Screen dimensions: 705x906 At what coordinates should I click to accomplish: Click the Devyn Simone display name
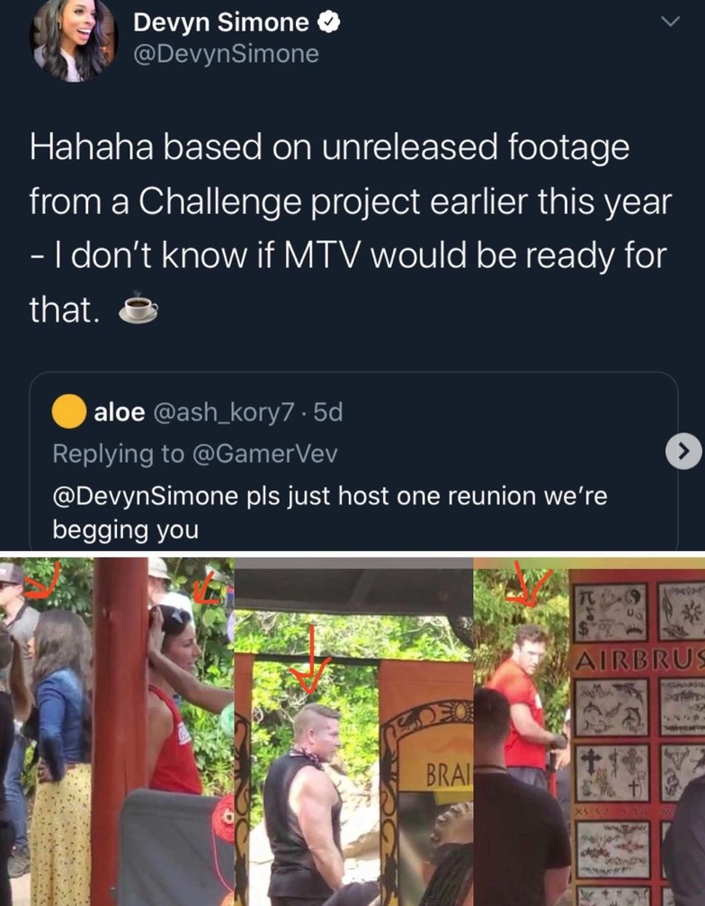220,22
